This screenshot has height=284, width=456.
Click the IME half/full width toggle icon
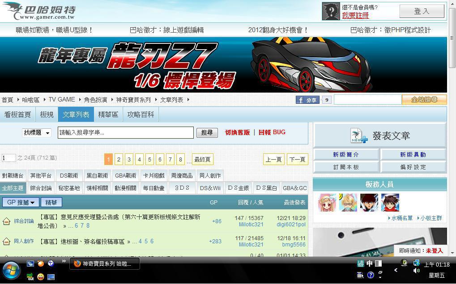tap(378, 264)
